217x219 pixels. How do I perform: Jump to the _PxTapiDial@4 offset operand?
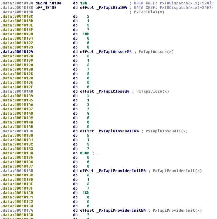[111, 7]
